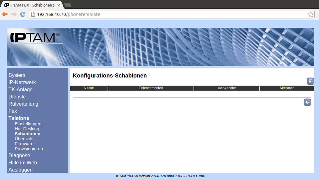
Task: Open the Firmware page under Telefone
Action: point(24,144)
